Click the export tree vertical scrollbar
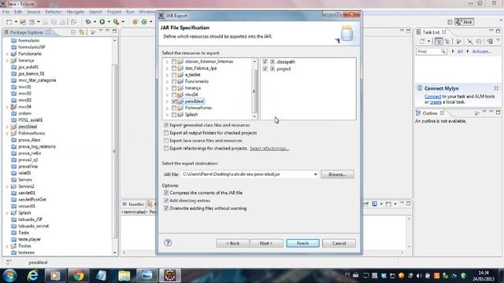 254,89
